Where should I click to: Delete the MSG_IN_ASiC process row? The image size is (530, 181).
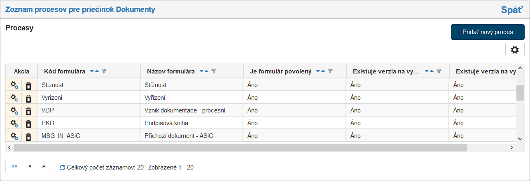pyautogui.click(x=28, y=136)
